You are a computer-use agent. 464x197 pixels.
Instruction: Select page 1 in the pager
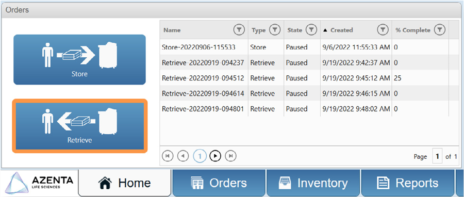tap(200, 156)
